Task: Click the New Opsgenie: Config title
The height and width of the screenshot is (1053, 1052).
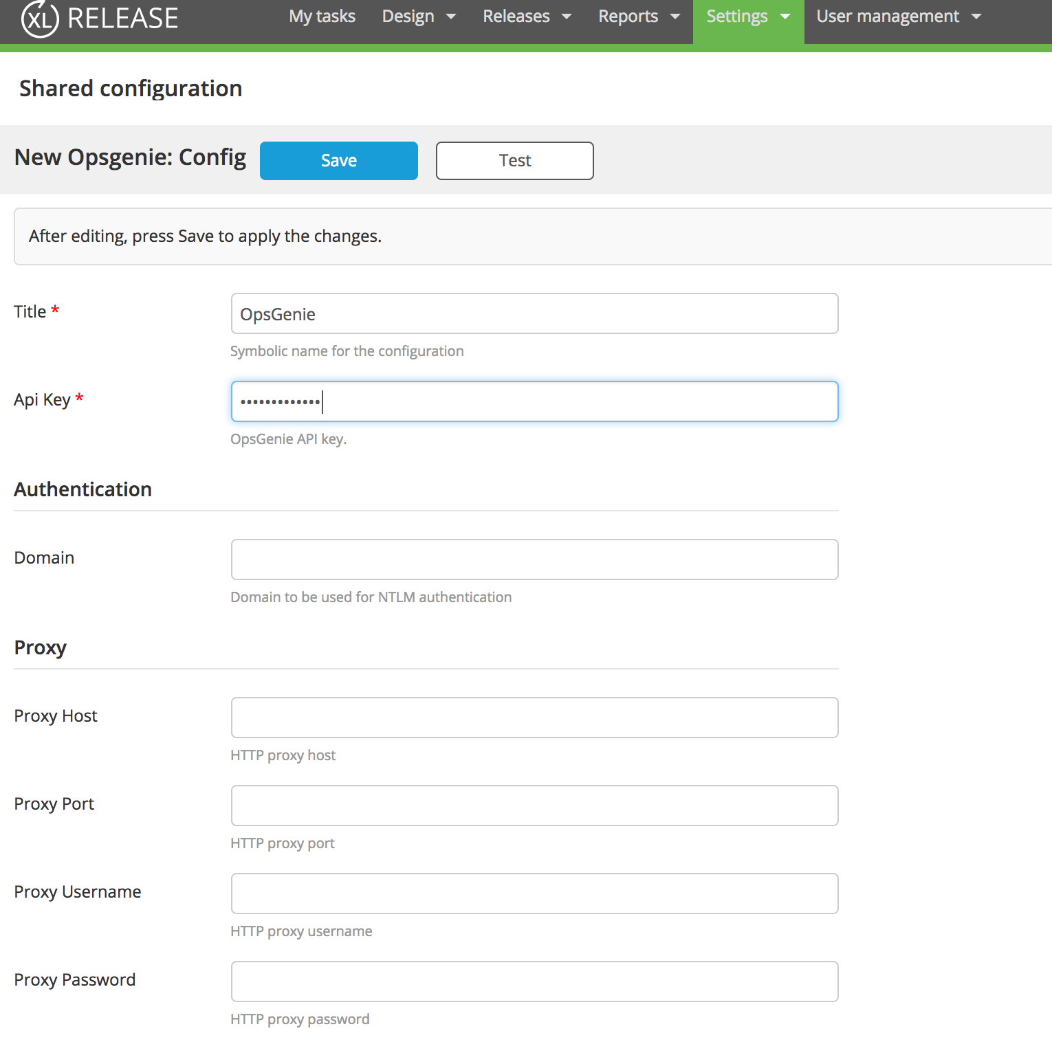Action: [x=130, y=158]
